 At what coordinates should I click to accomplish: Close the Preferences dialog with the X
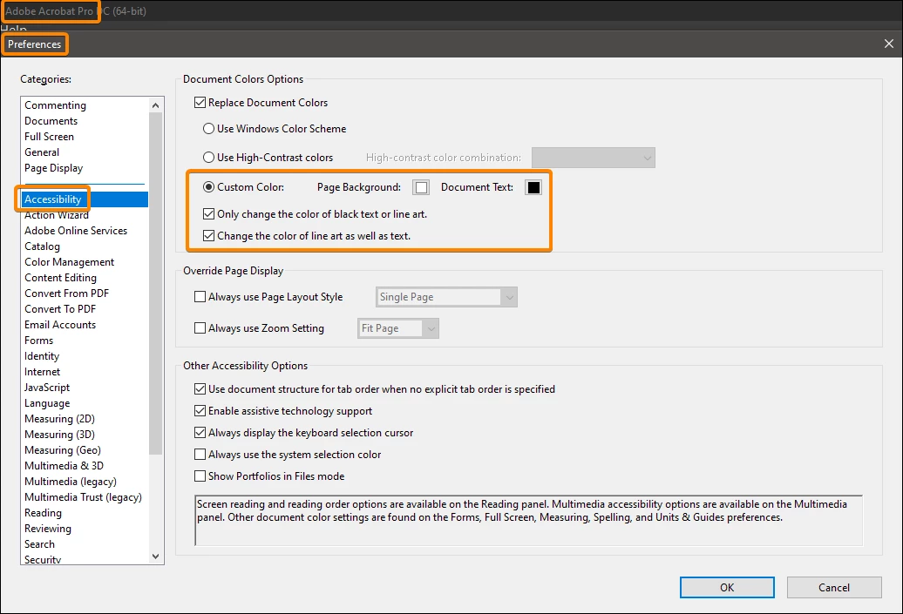[x=888, y=44]
